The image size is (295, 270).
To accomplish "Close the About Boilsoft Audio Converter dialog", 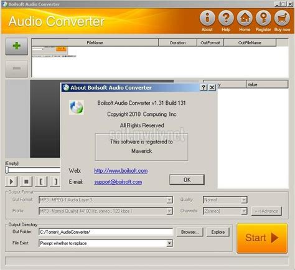I will point(212,87).
